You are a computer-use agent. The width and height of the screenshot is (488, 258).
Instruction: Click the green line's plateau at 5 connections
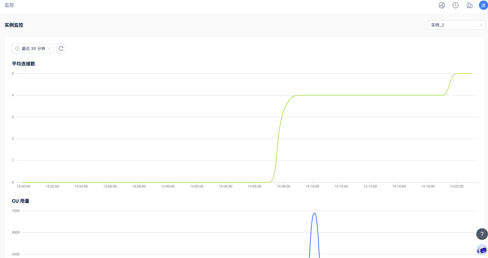point(463,74)
